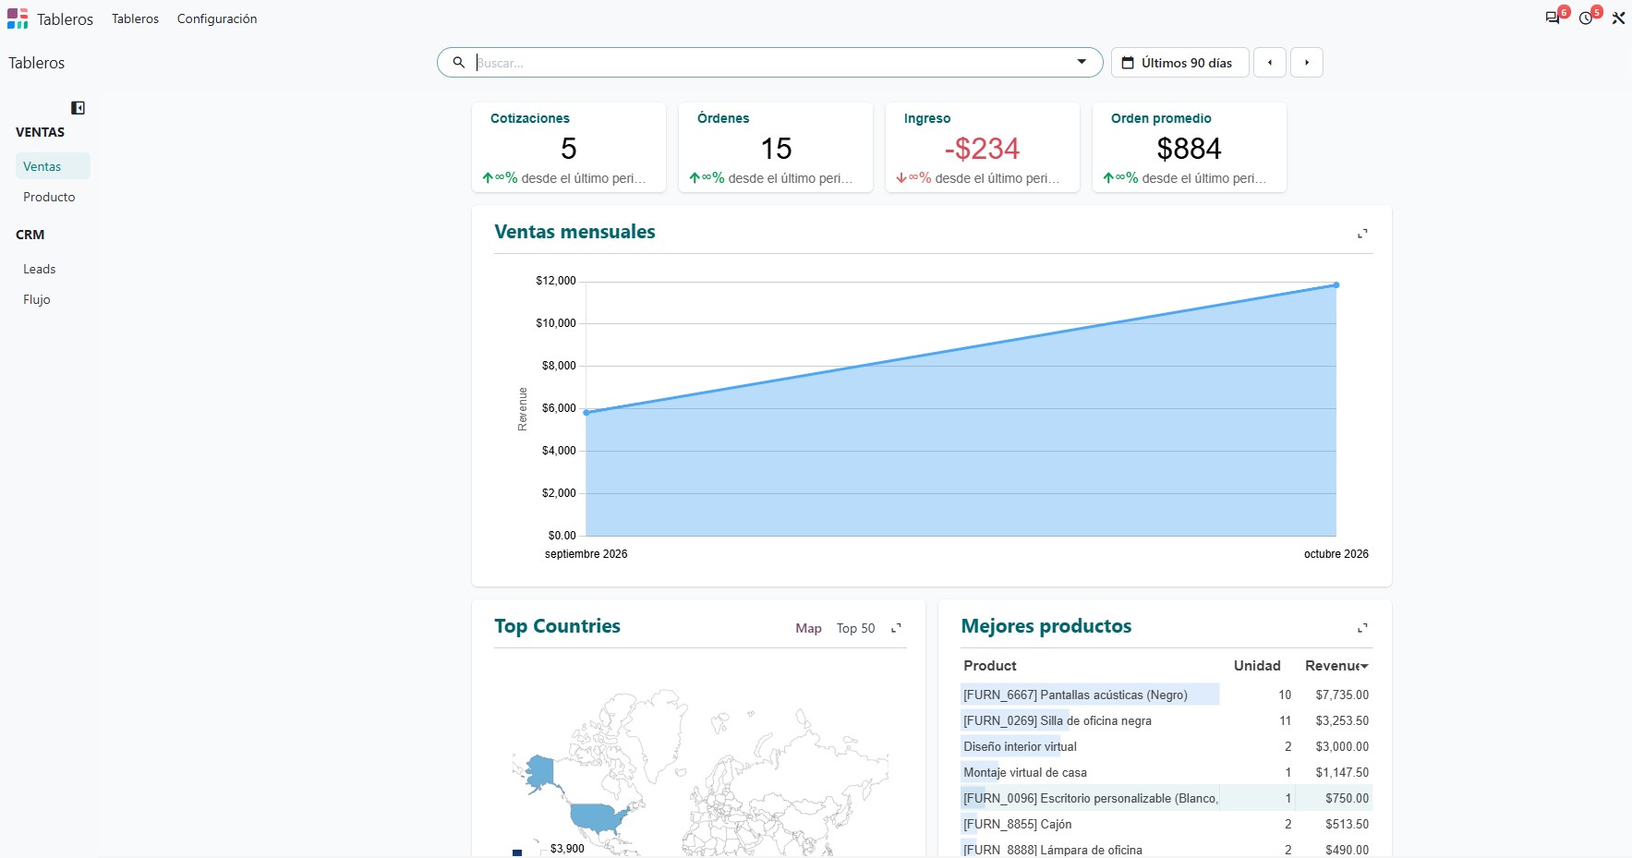The width and height of the screenshot is (1632, 858).
Task: Expand Mejores productos table fullscreen
Action: pos(1362,628)
